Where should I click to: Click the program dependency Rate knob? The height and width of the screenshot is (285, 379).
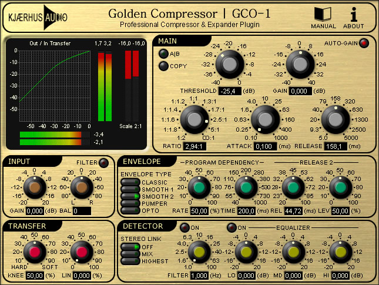pyautogui.click(x=199, y=187)
